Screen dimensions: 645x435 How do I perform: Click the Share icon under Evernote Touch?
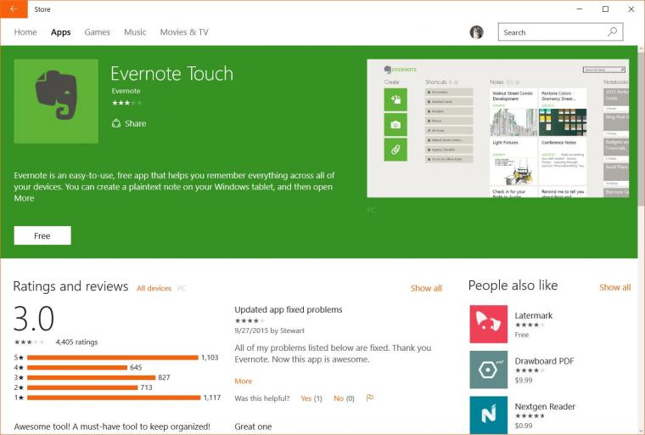[x=116, y=123]
